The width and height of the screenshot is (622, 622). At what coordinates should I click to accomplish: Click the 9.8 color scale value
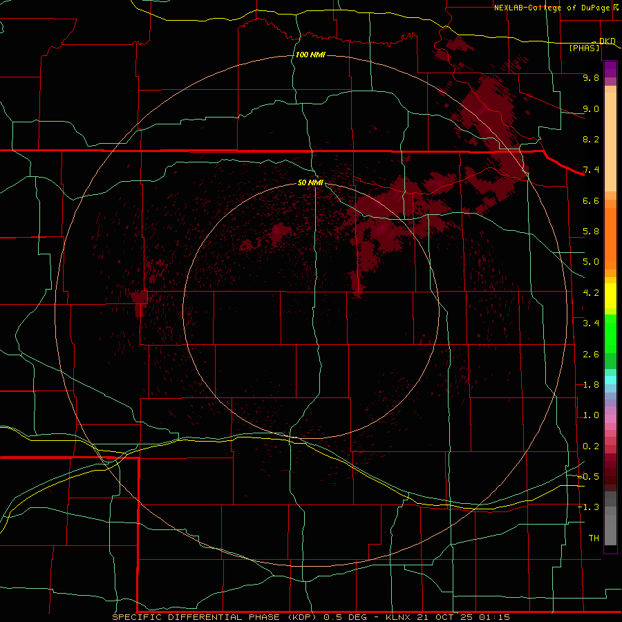coord(591,77)
